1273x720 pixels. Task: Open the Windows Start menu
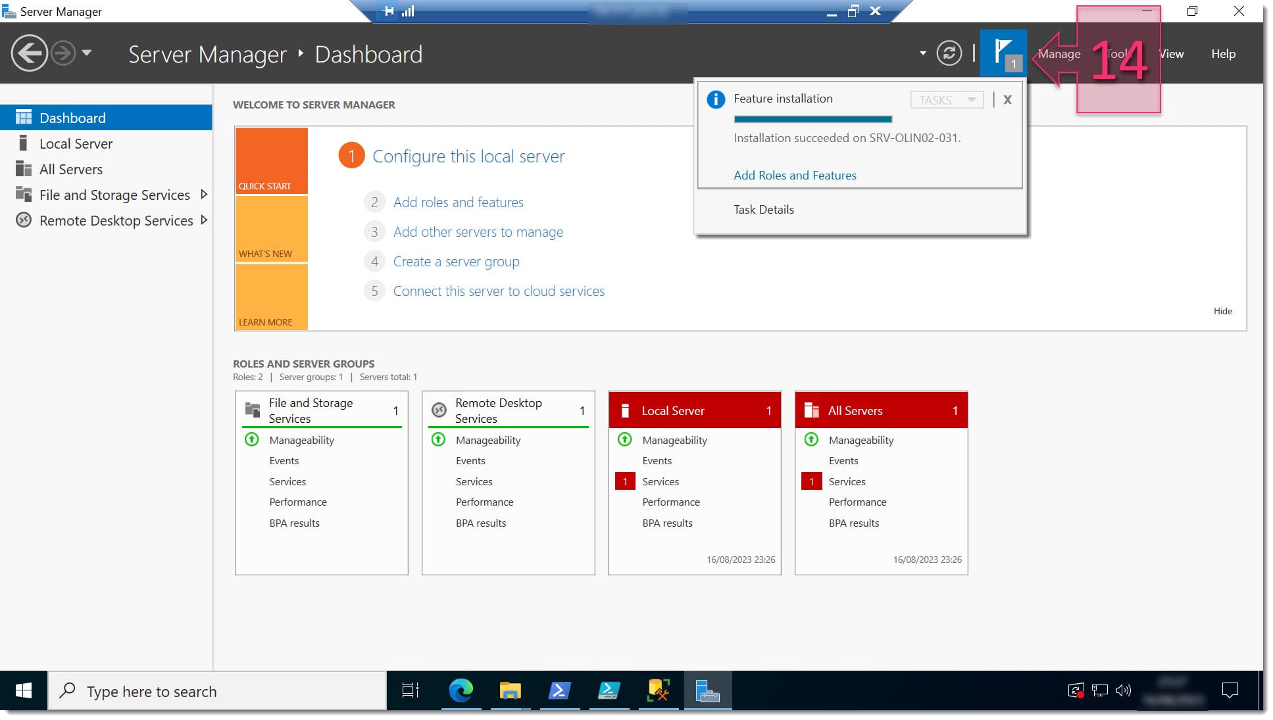24,690
